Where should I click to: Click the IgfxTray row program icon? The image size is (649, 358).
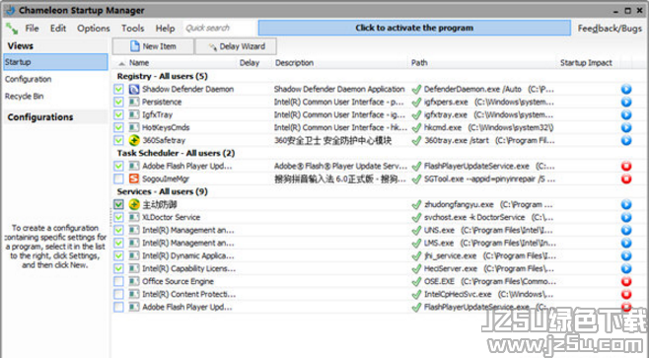134,114
